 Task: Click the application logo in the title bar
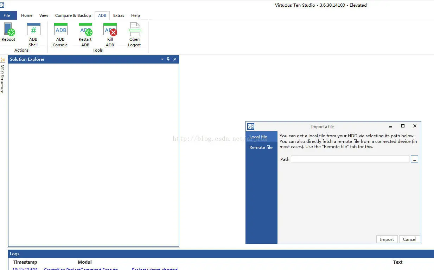[x=2, y=5]
